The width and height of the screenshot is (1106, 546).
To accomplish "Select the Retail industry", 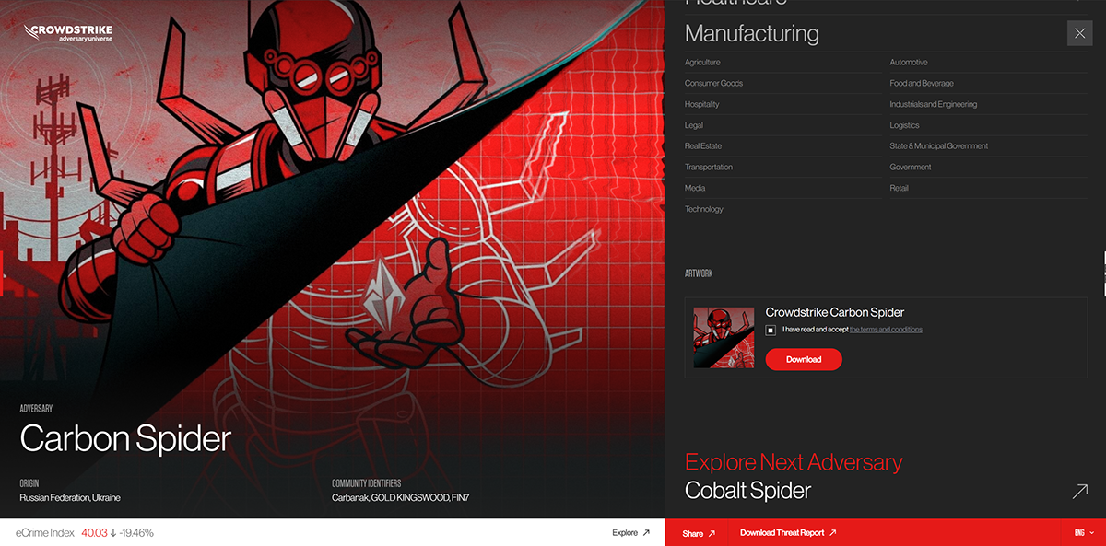I will click(x=897, y=188).
